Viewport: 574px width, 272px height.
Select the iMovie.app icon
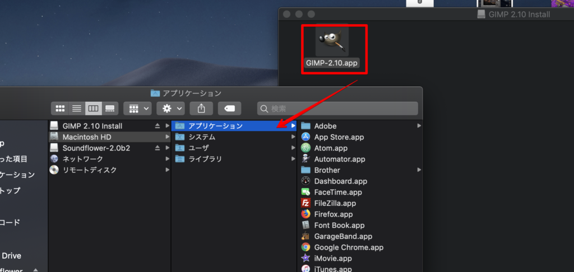[305, 258]
